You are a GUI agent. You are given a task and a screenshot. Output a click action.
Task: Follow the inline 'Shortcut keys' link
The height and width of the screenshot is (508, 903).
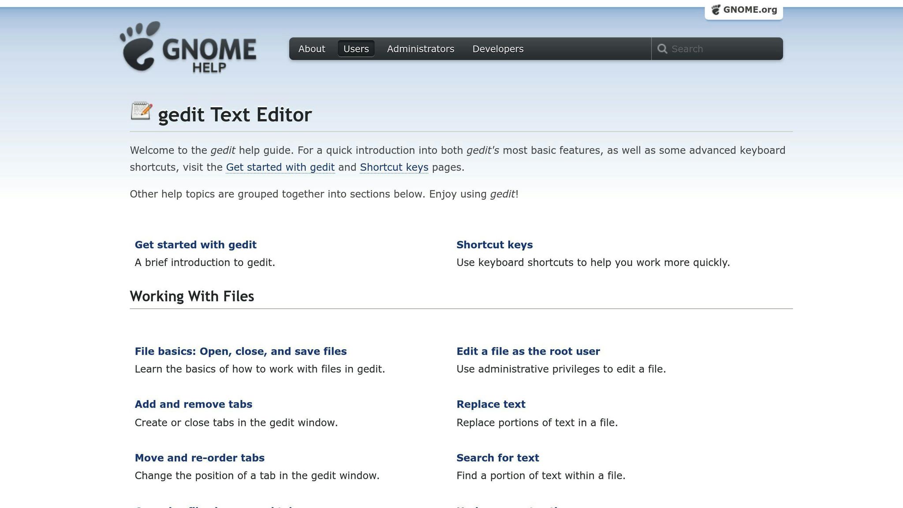tap(394, 168)
